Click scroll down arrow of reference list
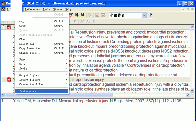Image resolution: width=196 pixels, height=121 pixels. (x=192, y=90)
